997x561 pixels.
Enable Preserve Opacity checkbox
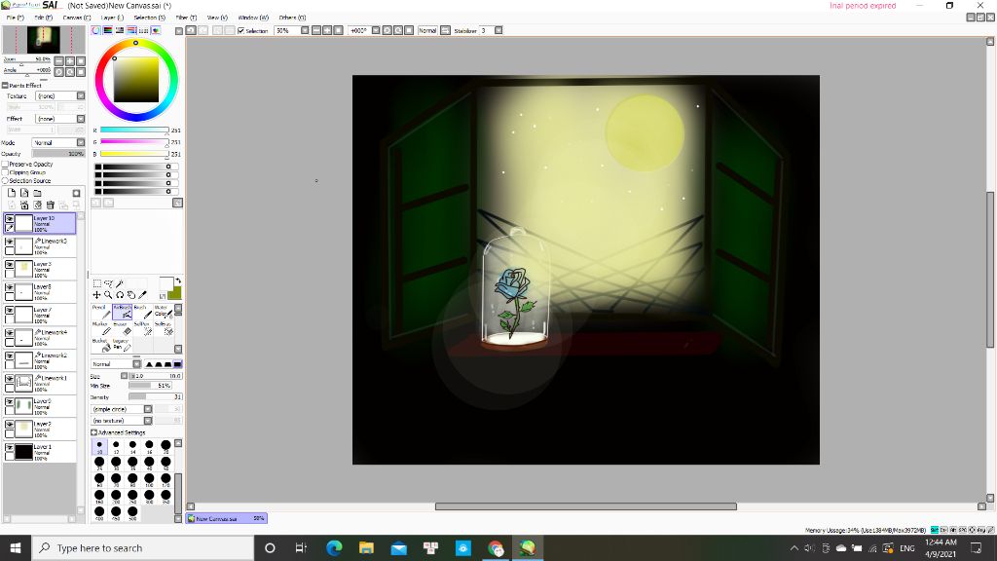[x=5, y=164]
